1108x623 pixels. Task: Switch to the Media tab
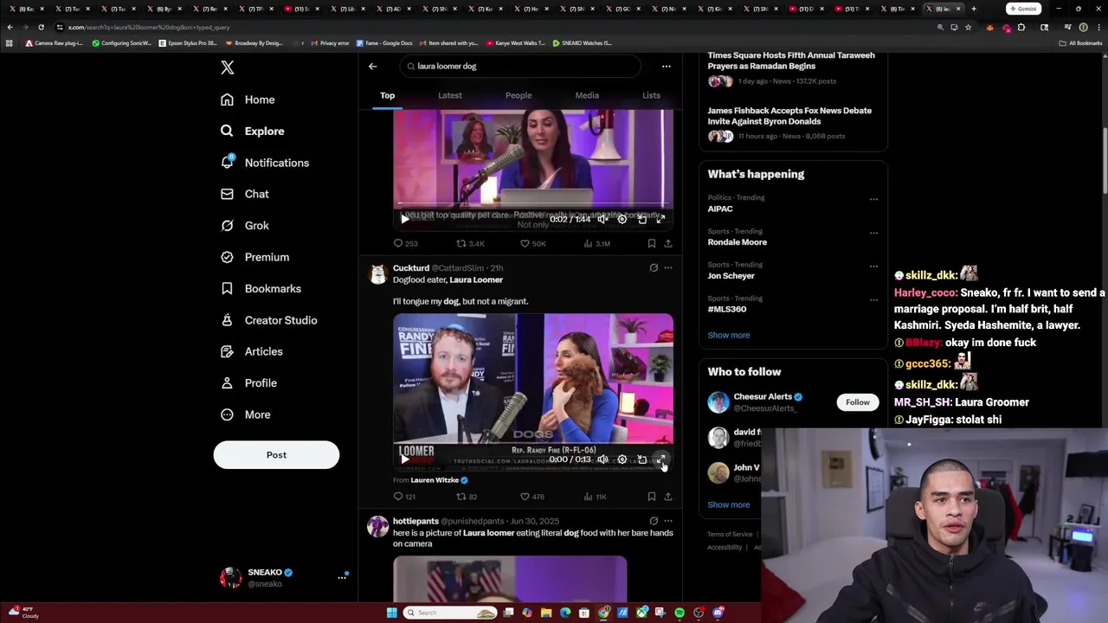pyautogui.click(x=587, y=95)
